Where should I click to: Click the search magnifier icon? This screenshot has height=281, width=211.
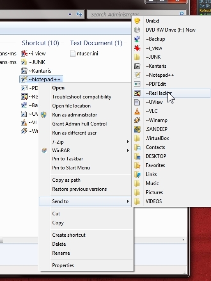(181, 14)
